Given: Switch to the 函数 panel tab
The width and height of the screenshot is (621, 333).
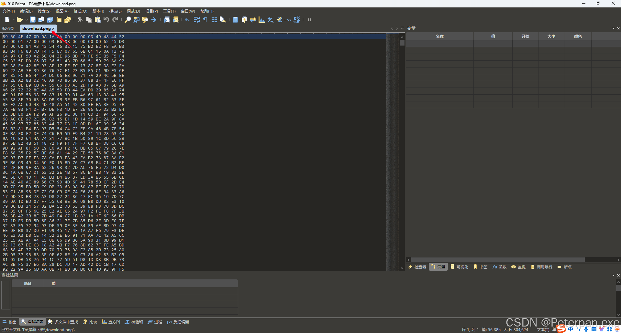Looking at the screenshot, I should point(499,267).
